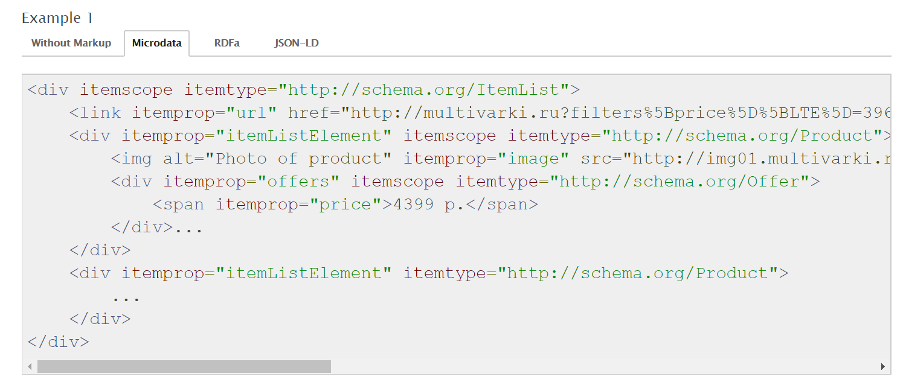Click the left scroll arrow of the code box
The height and width of the screenshot is (391, 906).
[x=30, y=366]
